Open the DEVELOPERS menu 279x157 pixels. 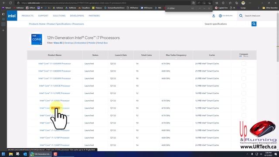pyautogui.click(x=77, y=16)
